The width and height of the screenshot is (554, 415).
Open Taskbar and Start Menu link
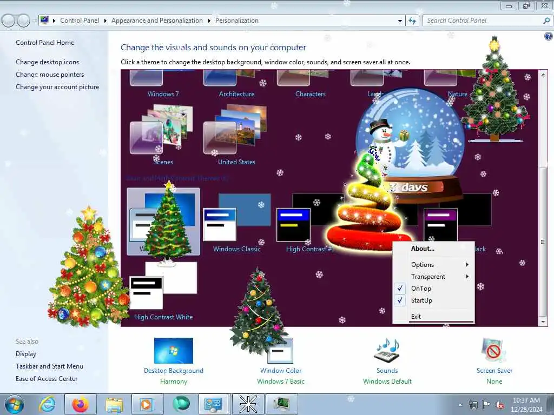point(49,366)
